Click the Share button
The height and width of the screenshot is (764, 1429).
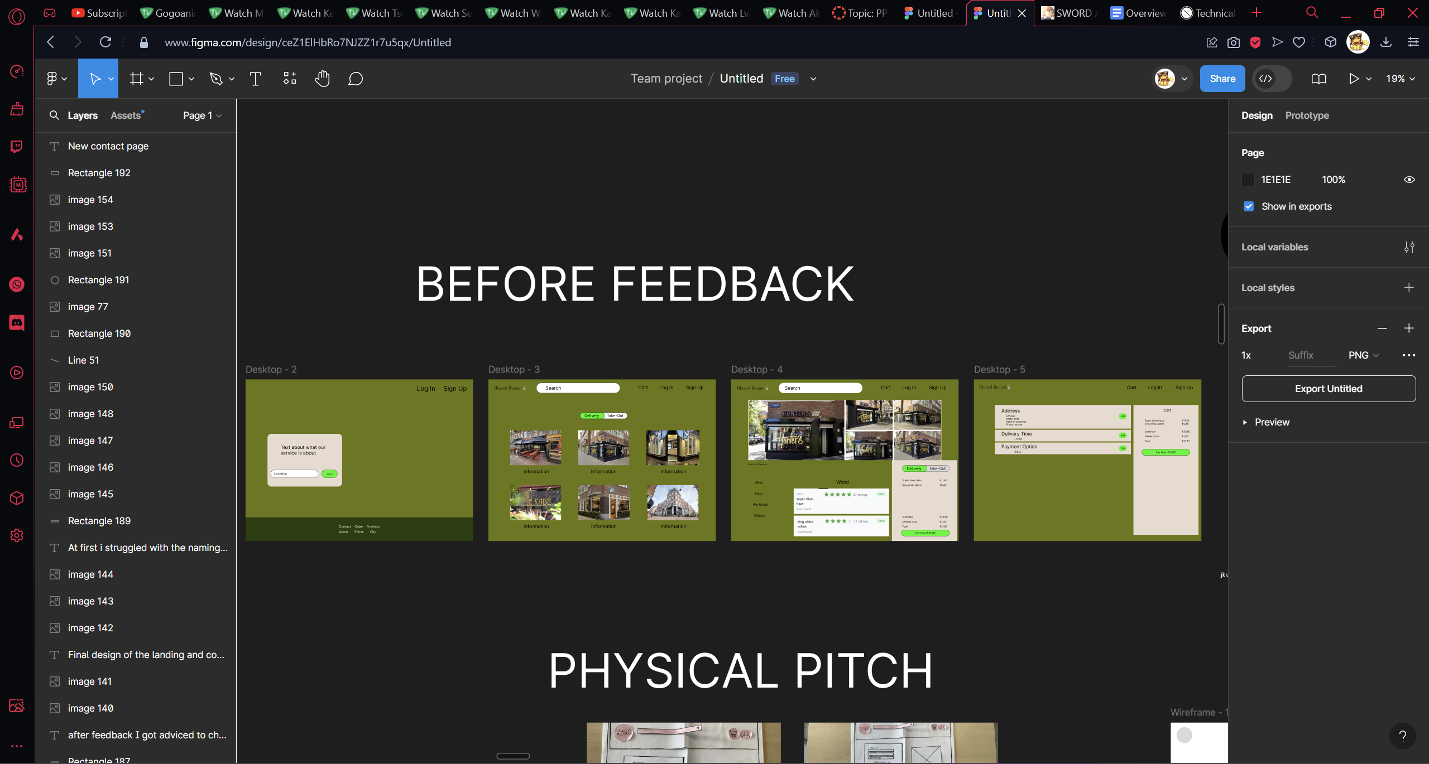point(1222,79)
